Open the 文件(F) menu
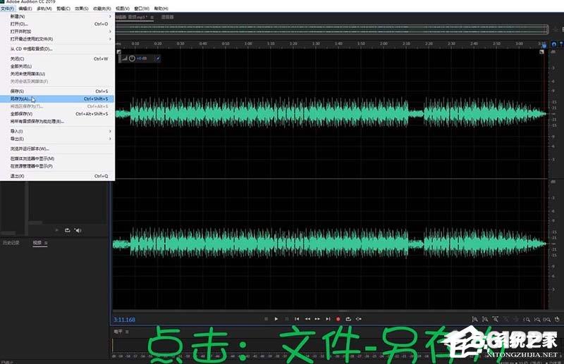The height and width of the screenshot is (364, 564). coord(7,8)
